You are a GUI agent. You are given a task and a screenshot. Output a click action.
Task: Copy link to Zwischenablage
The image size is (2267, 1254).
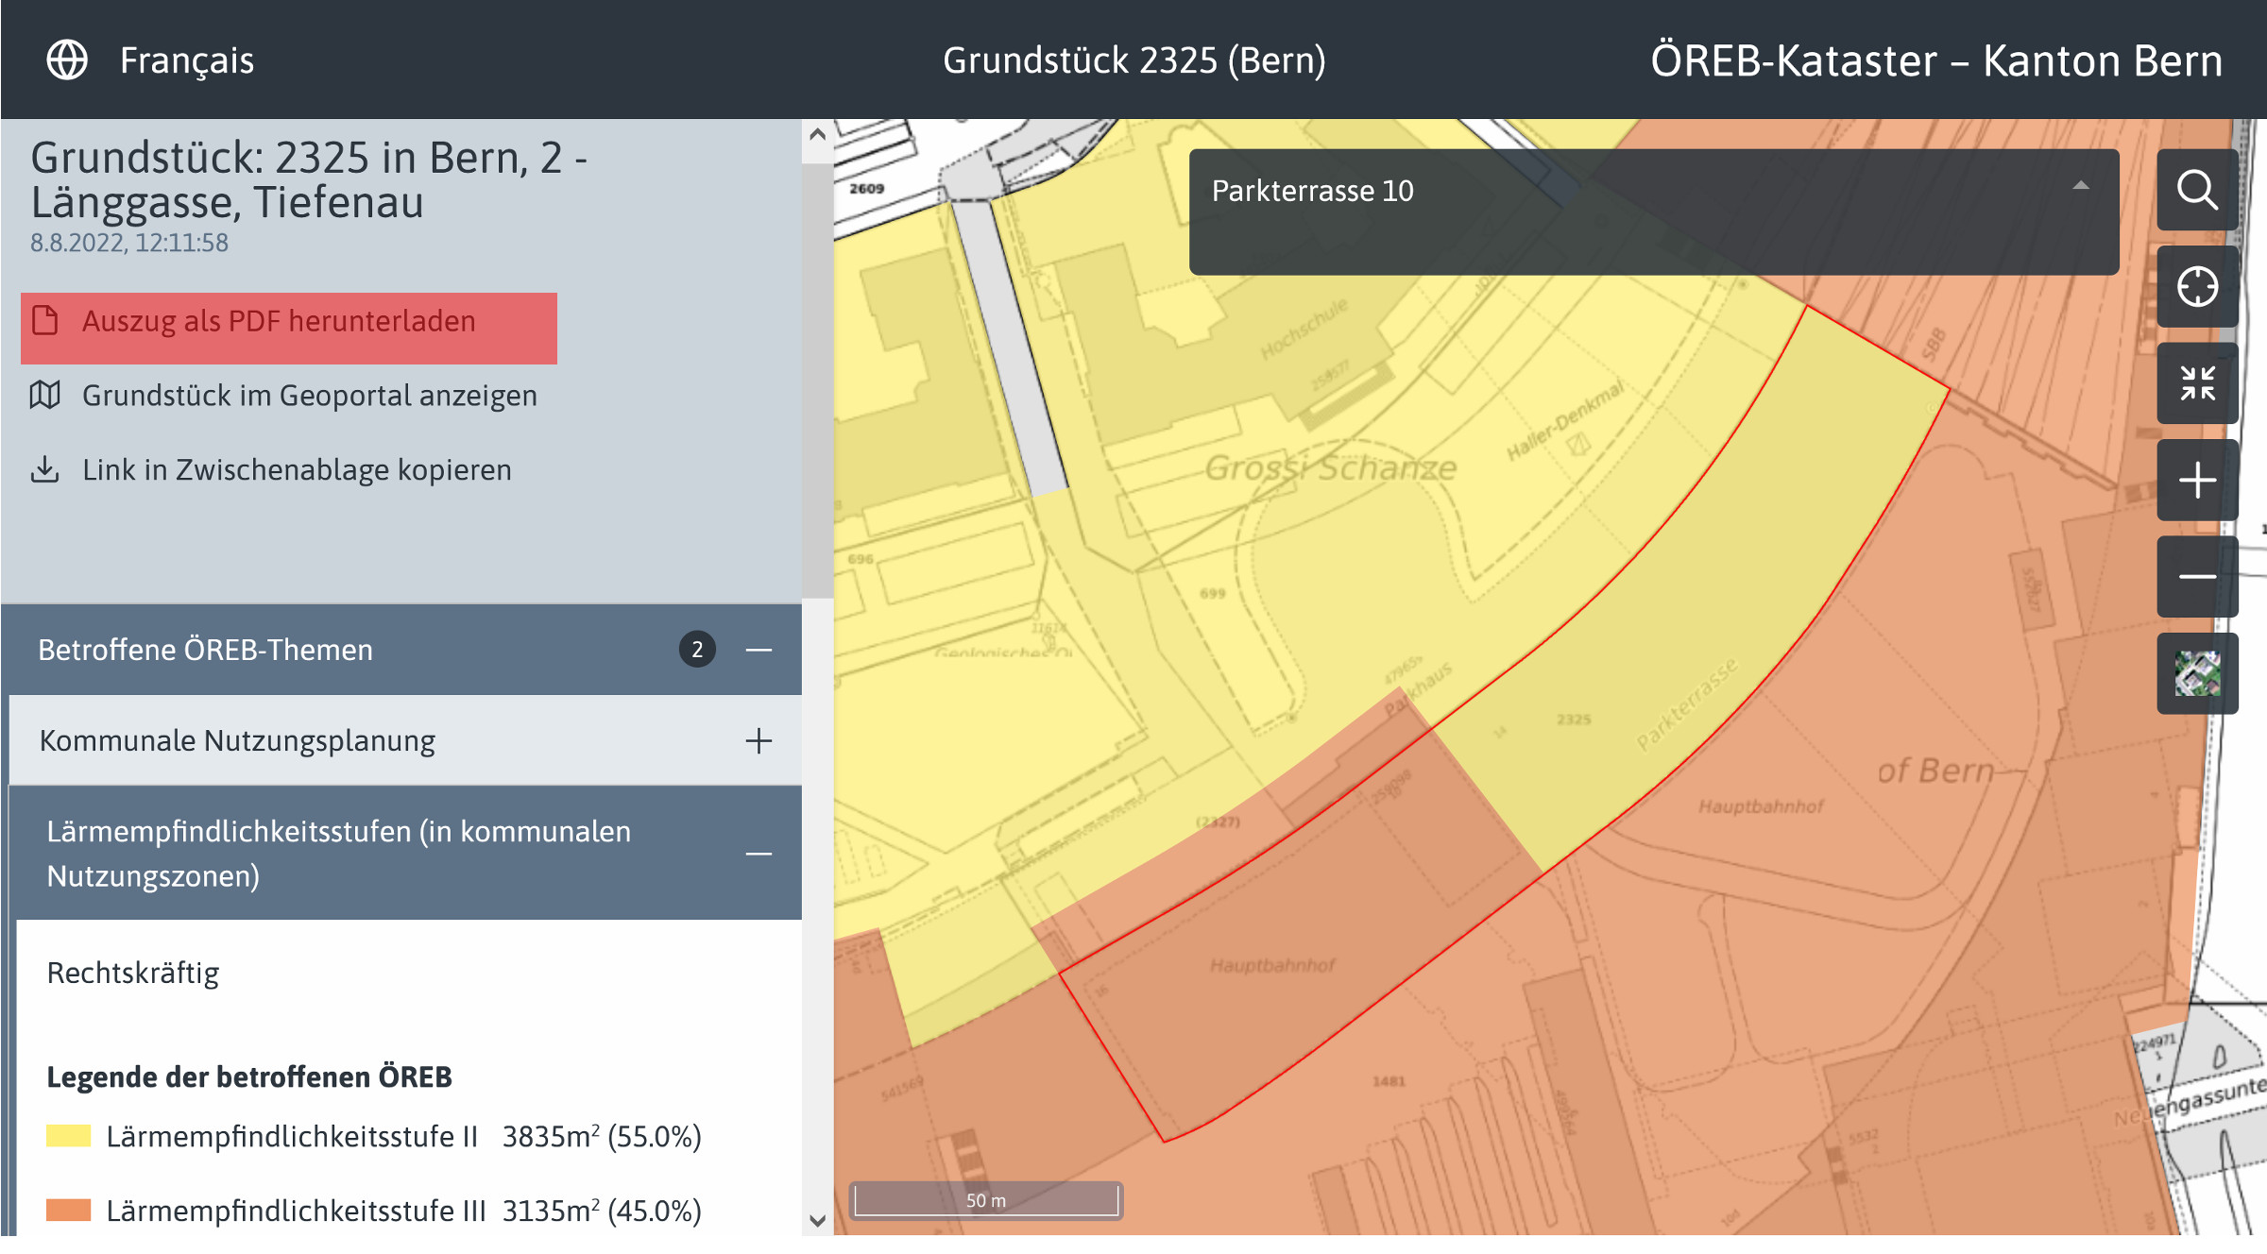pos(297,469)
